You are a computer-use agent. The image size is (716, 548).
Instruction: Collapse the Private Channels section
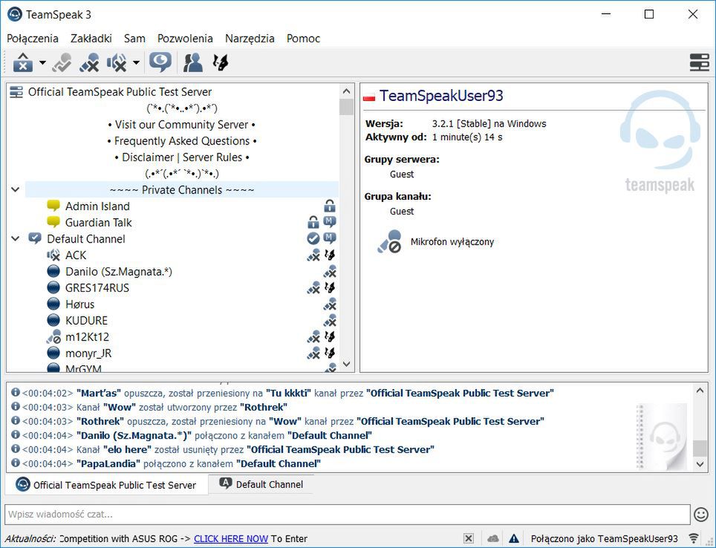pos(15,189)
